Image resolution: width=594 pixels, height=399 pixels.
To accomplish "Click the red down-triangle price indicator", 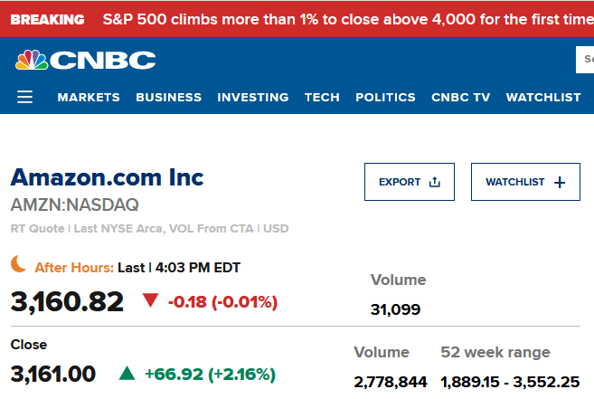I will (x=150, y=301).
